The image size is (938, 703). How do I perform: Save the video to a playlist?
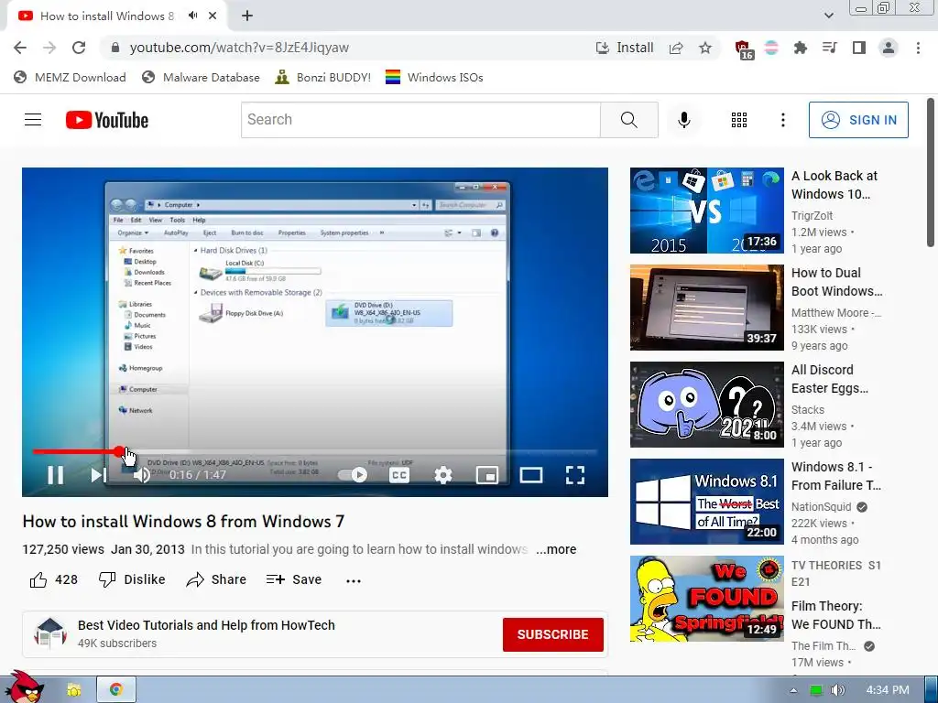point(294,579)
